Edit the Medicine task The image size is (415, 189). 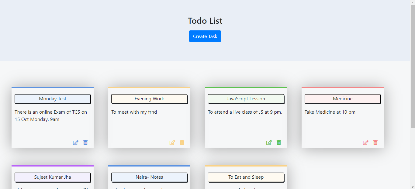pyautogui.click(x=366, y=143)
